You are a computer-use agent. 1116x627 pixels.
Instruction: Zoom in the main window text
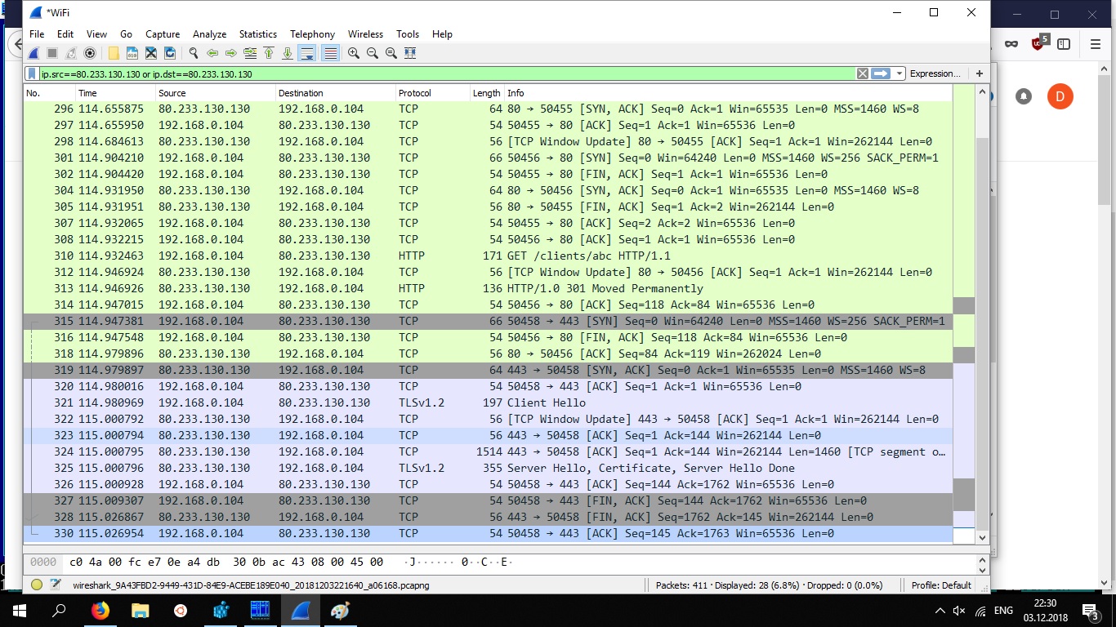tap(354, 53)
